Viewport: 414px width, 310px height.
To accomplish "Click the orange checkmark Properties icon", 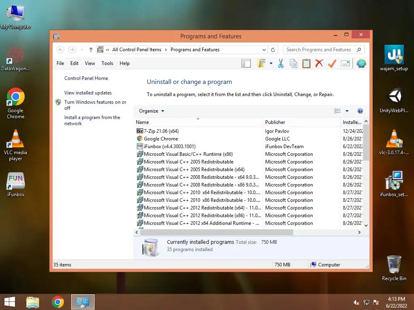I will tap(332, 63).
